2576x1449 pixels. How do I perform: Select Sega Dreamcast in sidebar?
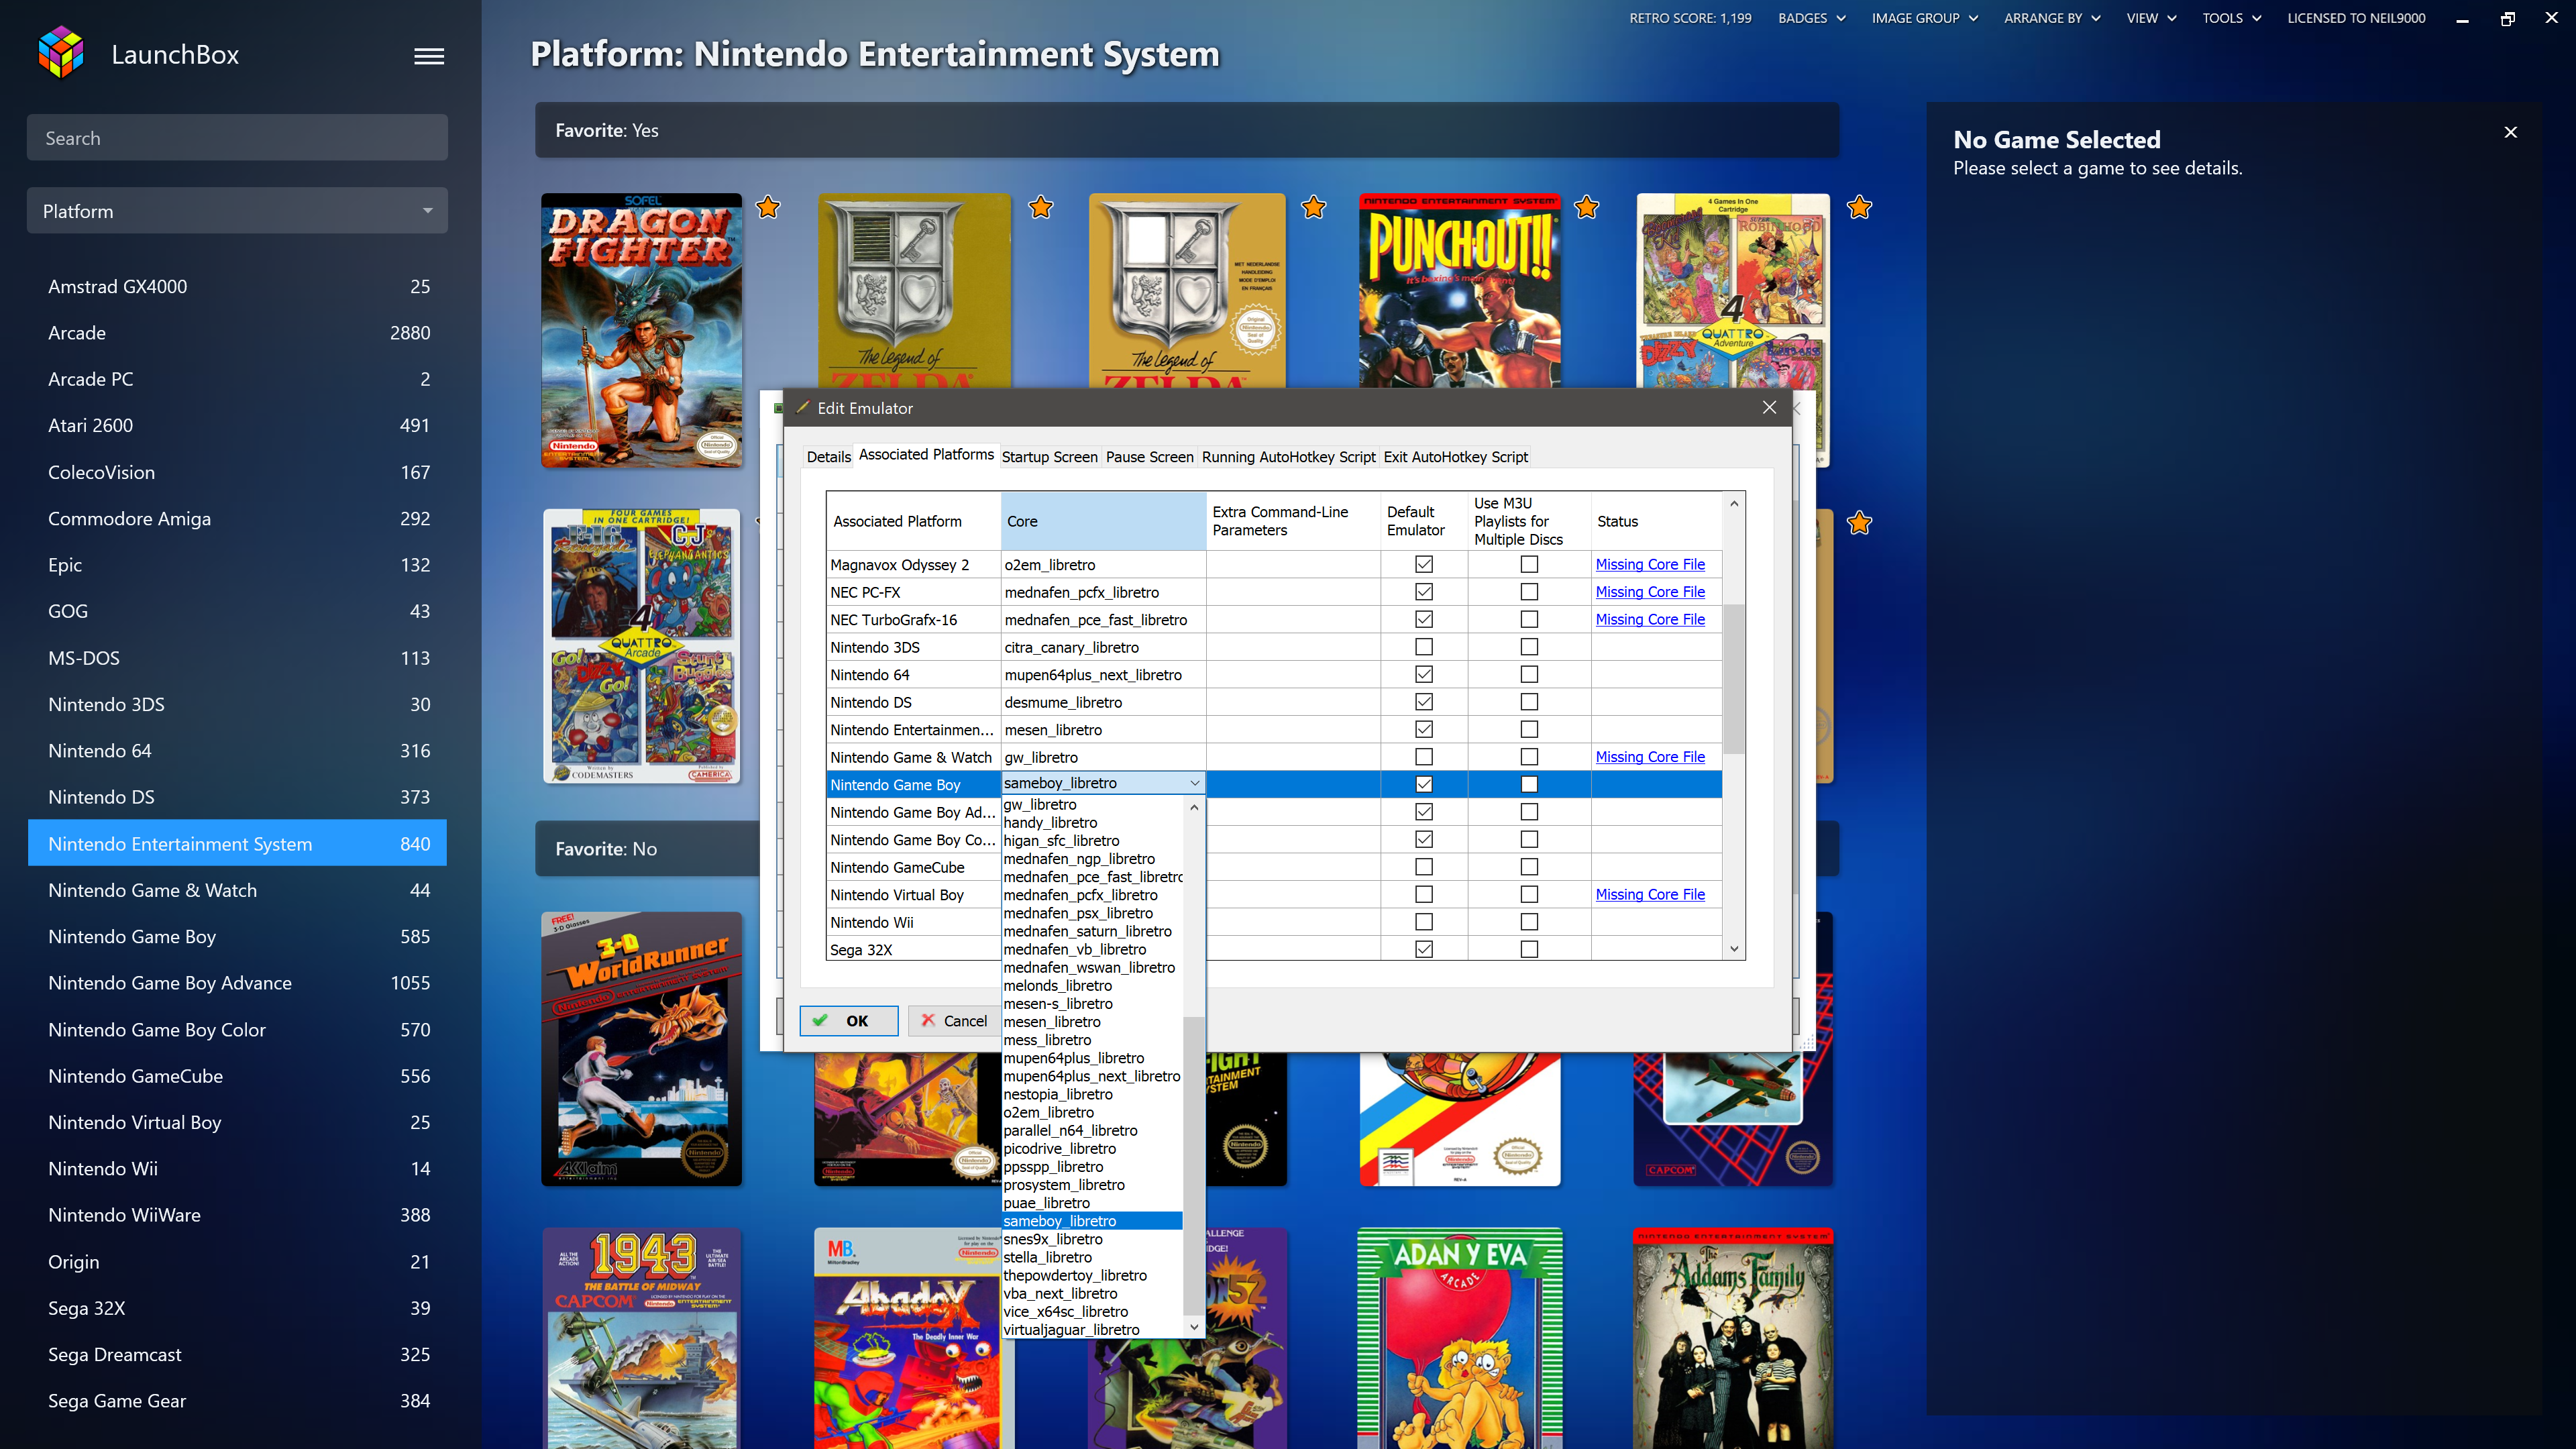pos(237,1354)
